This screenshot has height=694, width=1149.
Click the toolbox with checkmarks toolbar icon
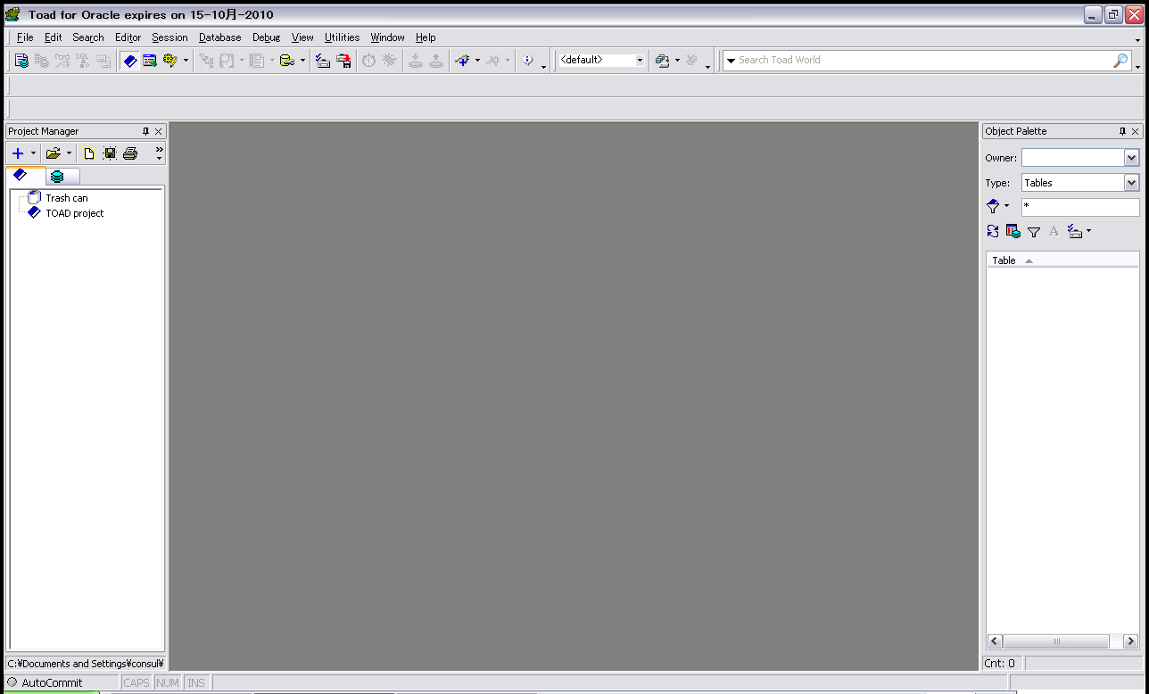(323, 61)
